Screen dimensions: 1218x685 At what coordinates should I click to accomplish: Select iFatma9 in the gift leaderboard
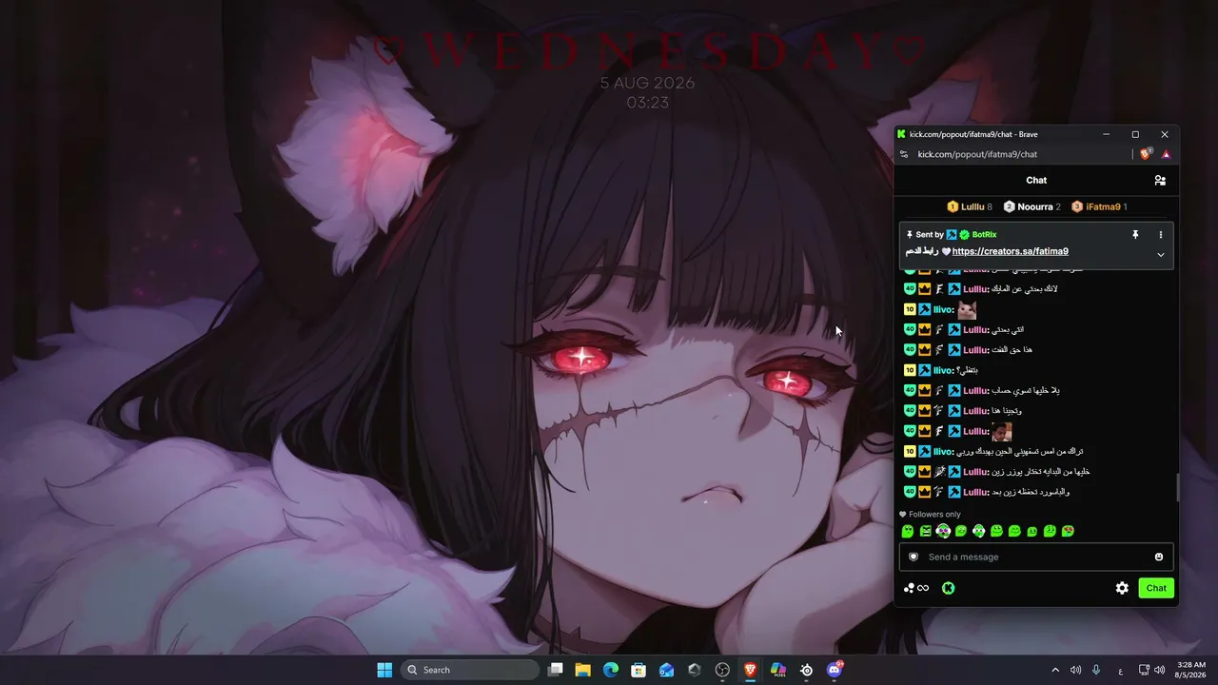1099,206
